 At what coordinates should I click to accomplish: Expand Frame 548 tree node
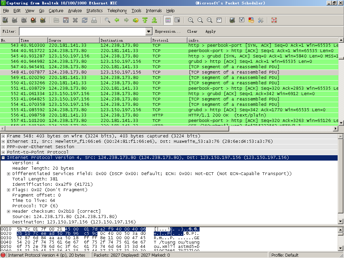click(3, 136)
